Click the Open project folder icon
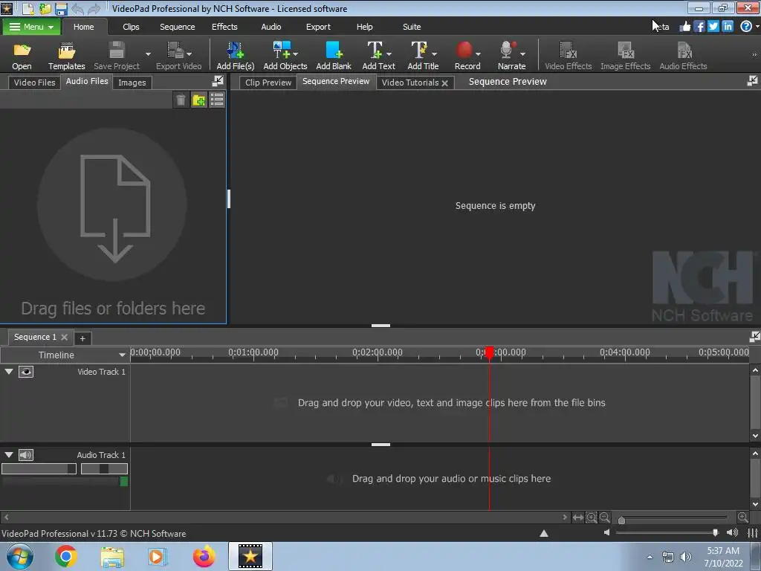Viewport: 761px width, 571px height. point(22,50)
